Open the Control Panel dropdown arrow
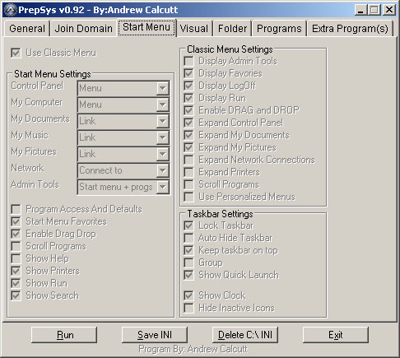This screenshot has width=400, height=358. pyautogui.click(x=162, y=88)
